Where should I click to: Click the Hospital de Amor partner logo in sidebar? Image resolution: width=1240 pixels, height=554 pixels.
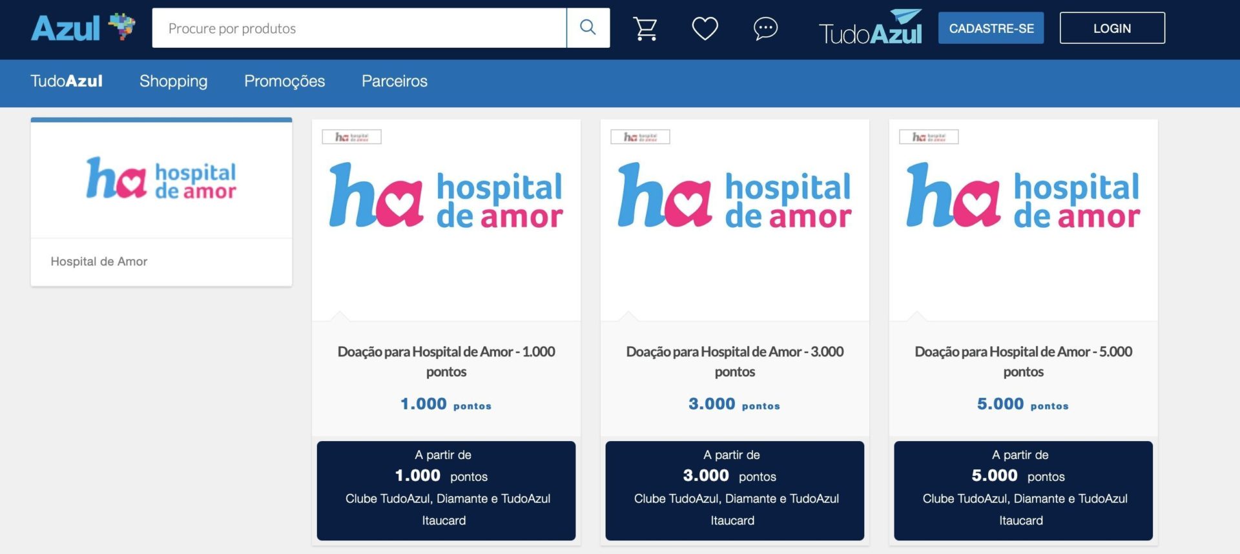click(x=161, y=178)
